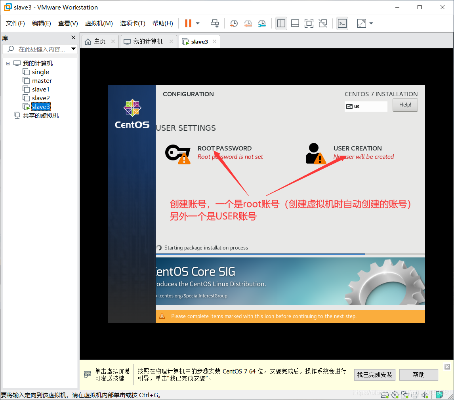Select the single virtual machine
This screenshot has width=454, height=400.
(40, 72)
